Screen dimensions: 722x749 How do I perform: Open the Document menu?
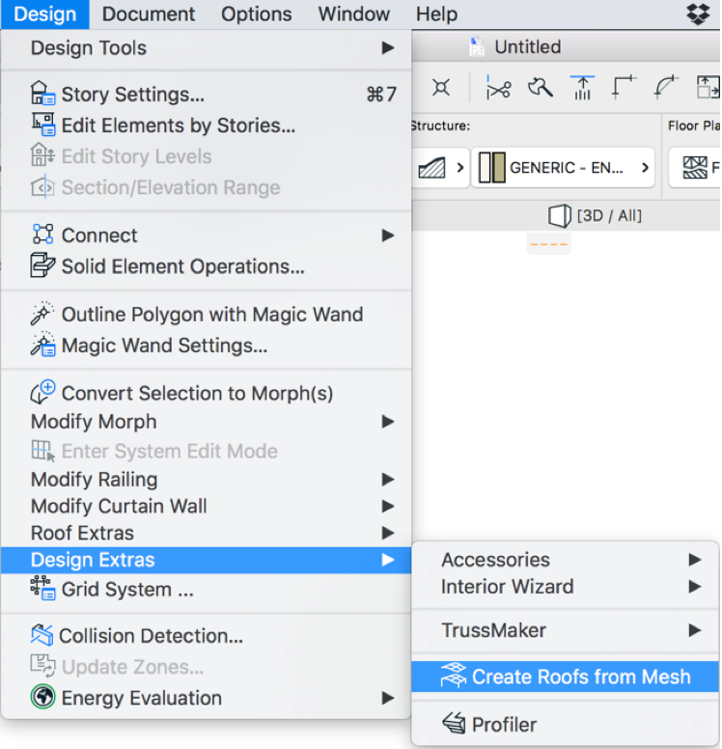pos(148,14)
